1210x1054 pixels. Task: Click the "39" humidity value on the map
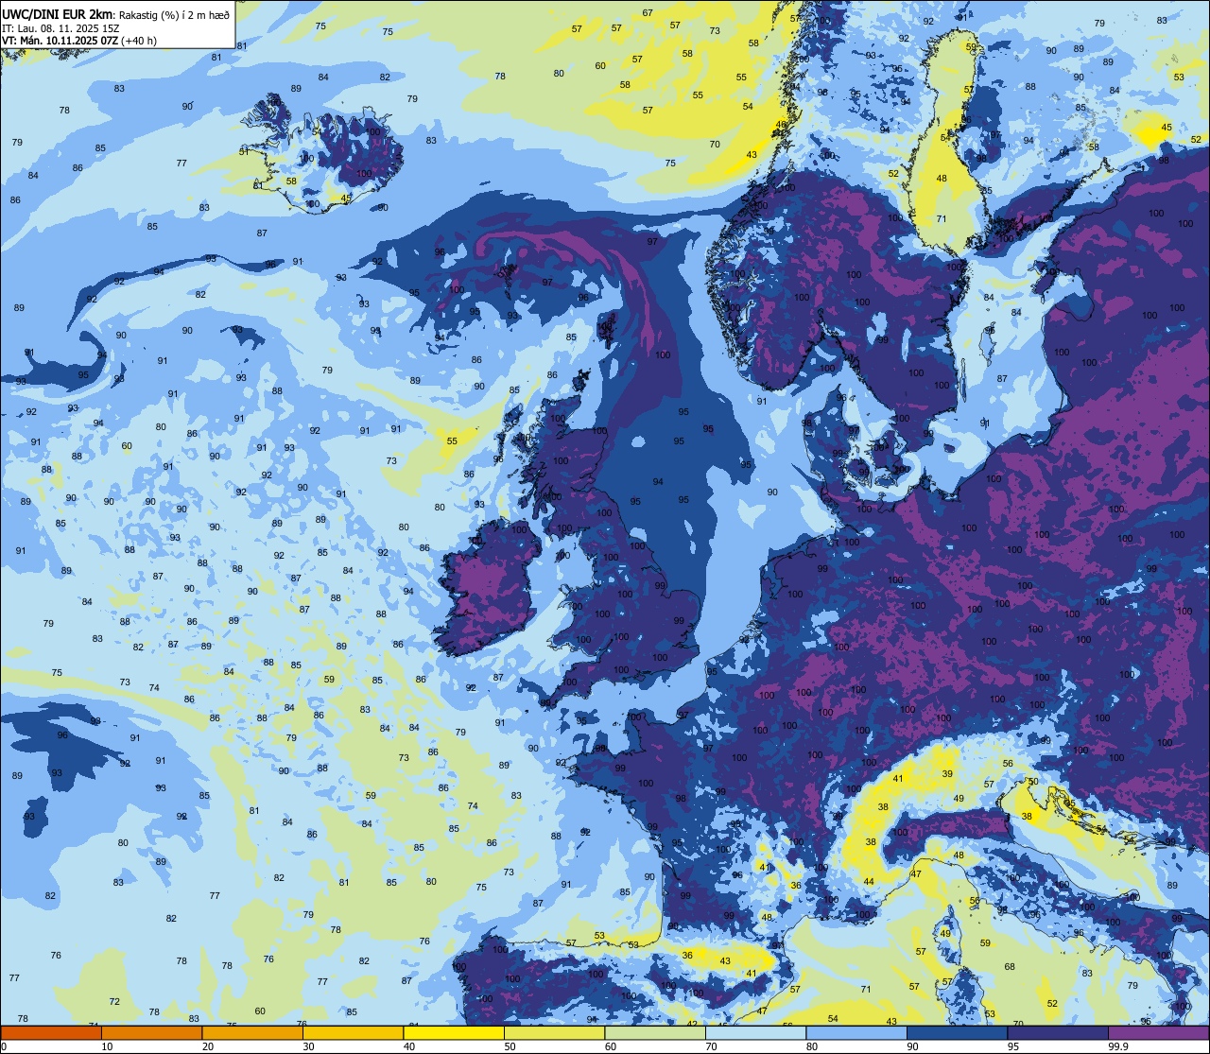[x=947, y=774]
